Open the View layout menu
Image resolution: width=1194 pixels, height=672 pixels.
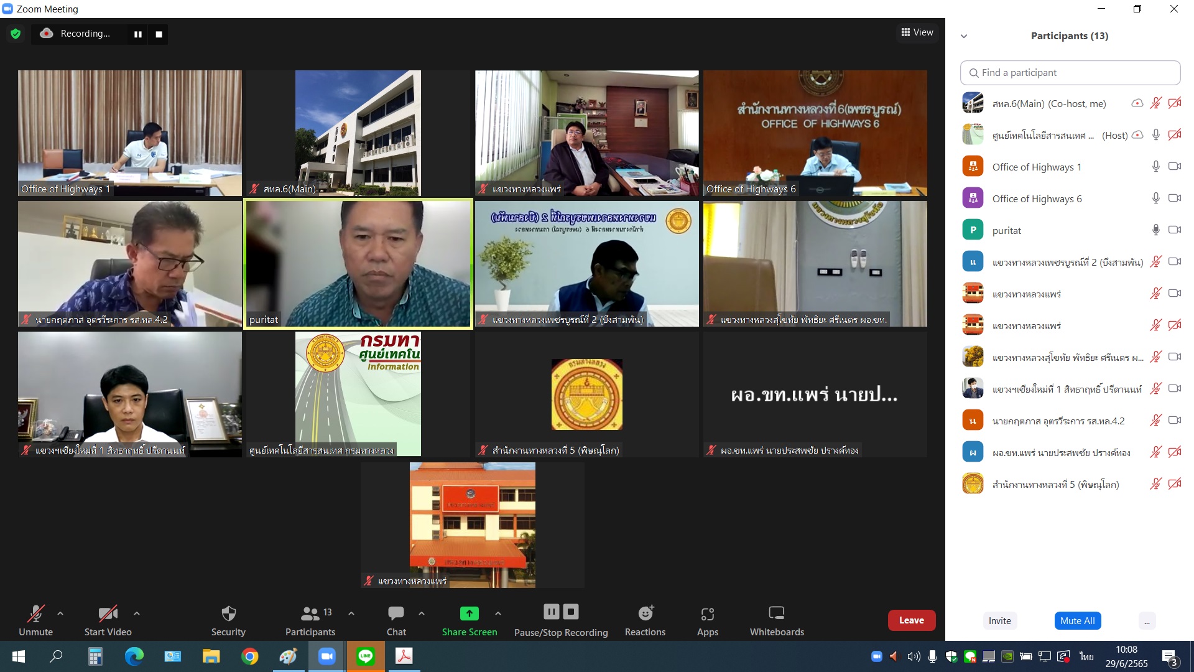tap(917, 32)
